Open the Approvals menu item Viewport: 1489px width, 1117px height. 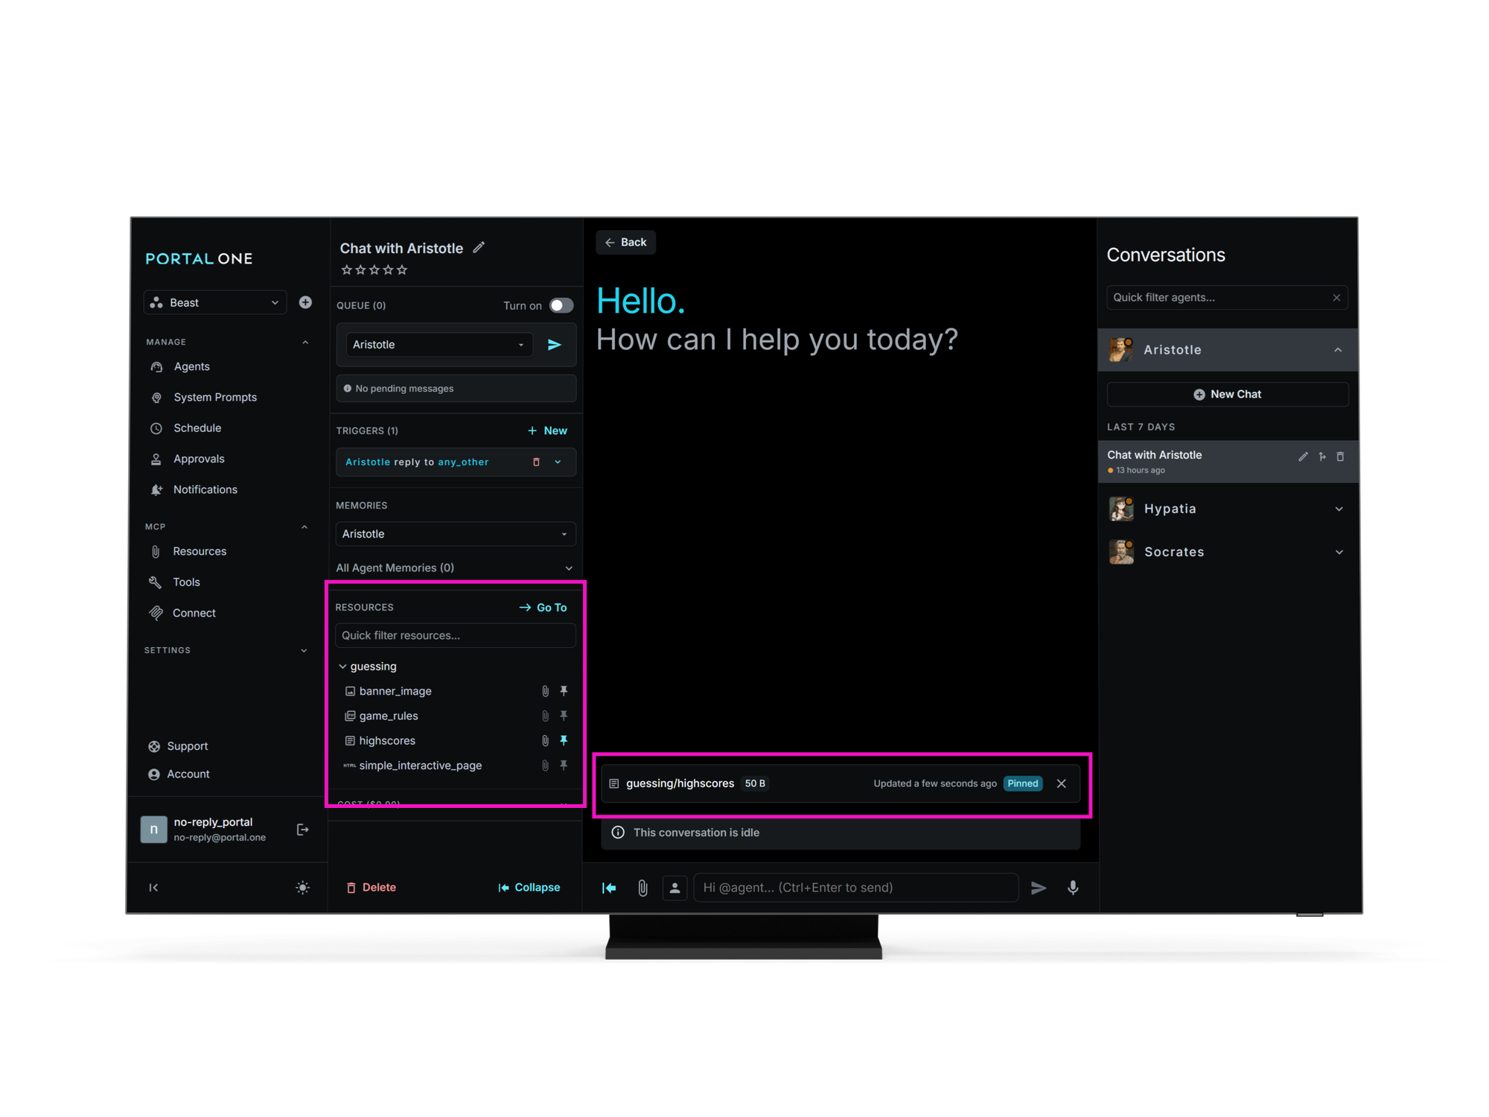pos(199,459)
